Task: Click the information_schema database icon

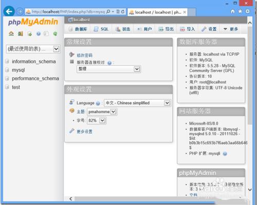Action: click(7, 61)
